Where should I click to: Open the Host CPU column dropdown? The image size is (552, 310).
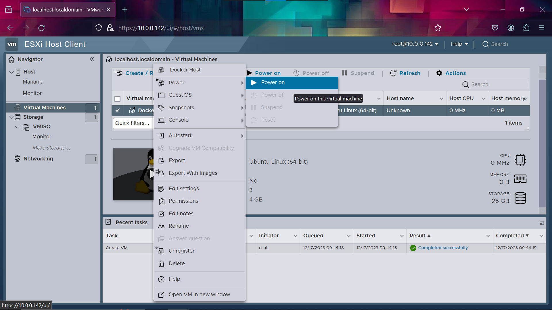484,99
